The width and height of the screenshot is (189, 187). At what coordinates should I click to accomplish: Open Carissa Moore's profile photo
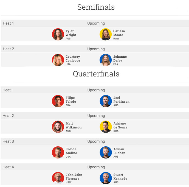[x=106, y=34]
